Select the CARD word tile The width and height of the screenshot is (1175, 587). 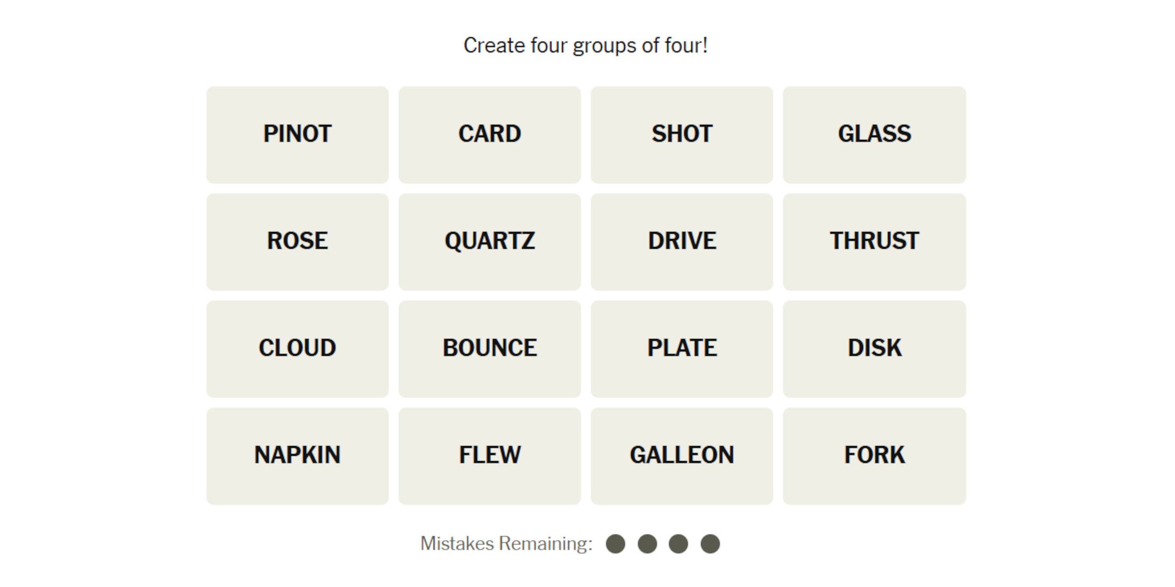click(489, 134)
